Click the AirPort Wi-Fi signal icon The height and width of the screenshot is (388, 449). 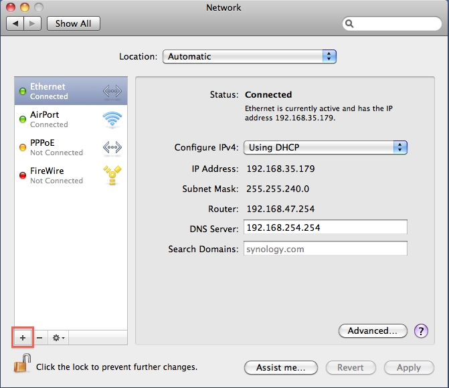[112, 119]
